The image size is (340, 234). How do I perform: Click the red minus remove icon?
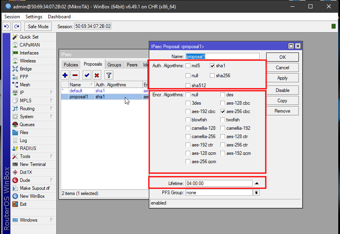pos(75,75)
